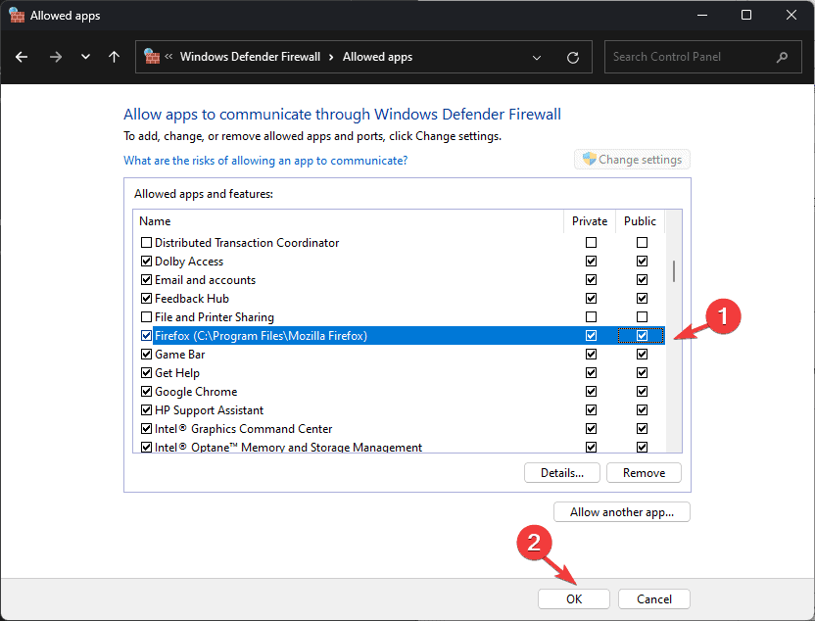
Task: Click the Public column header
Action: (640, 220)
